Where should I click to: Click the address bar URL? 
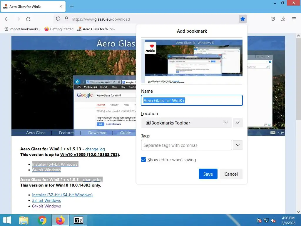click(101, 19)
